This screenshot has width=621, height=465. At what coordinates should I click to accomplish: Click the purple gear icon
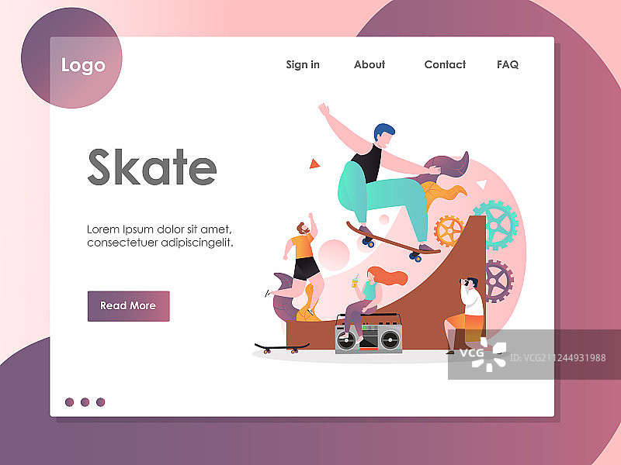[498, 281]
